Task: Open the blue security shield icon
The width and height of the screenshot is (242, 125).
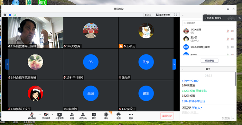Action: (10, 15)
